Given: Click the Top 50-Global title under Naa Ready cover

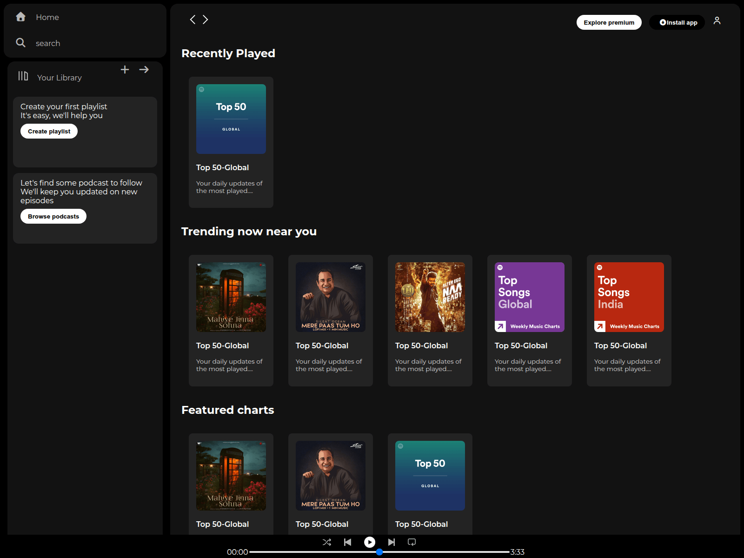Looking at the screenshot, I should 421,345.
